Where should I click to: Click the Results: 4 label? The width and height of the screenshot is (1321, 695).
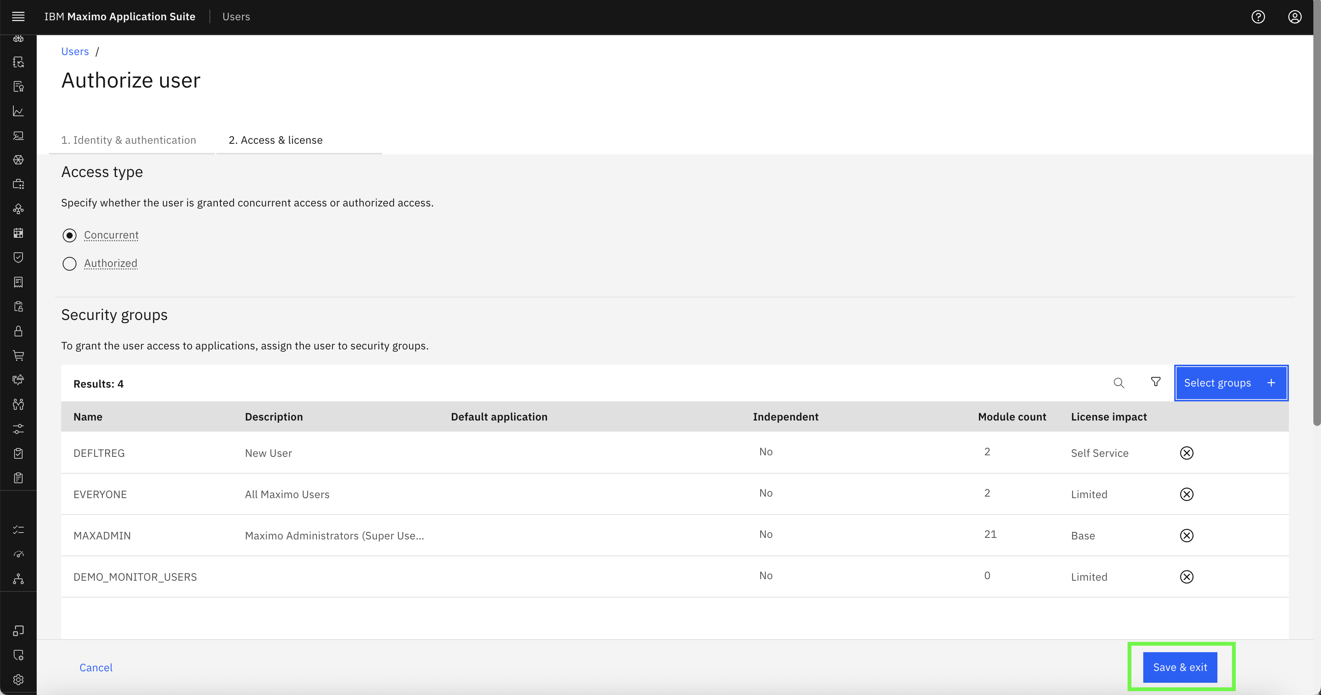point(99,384)
